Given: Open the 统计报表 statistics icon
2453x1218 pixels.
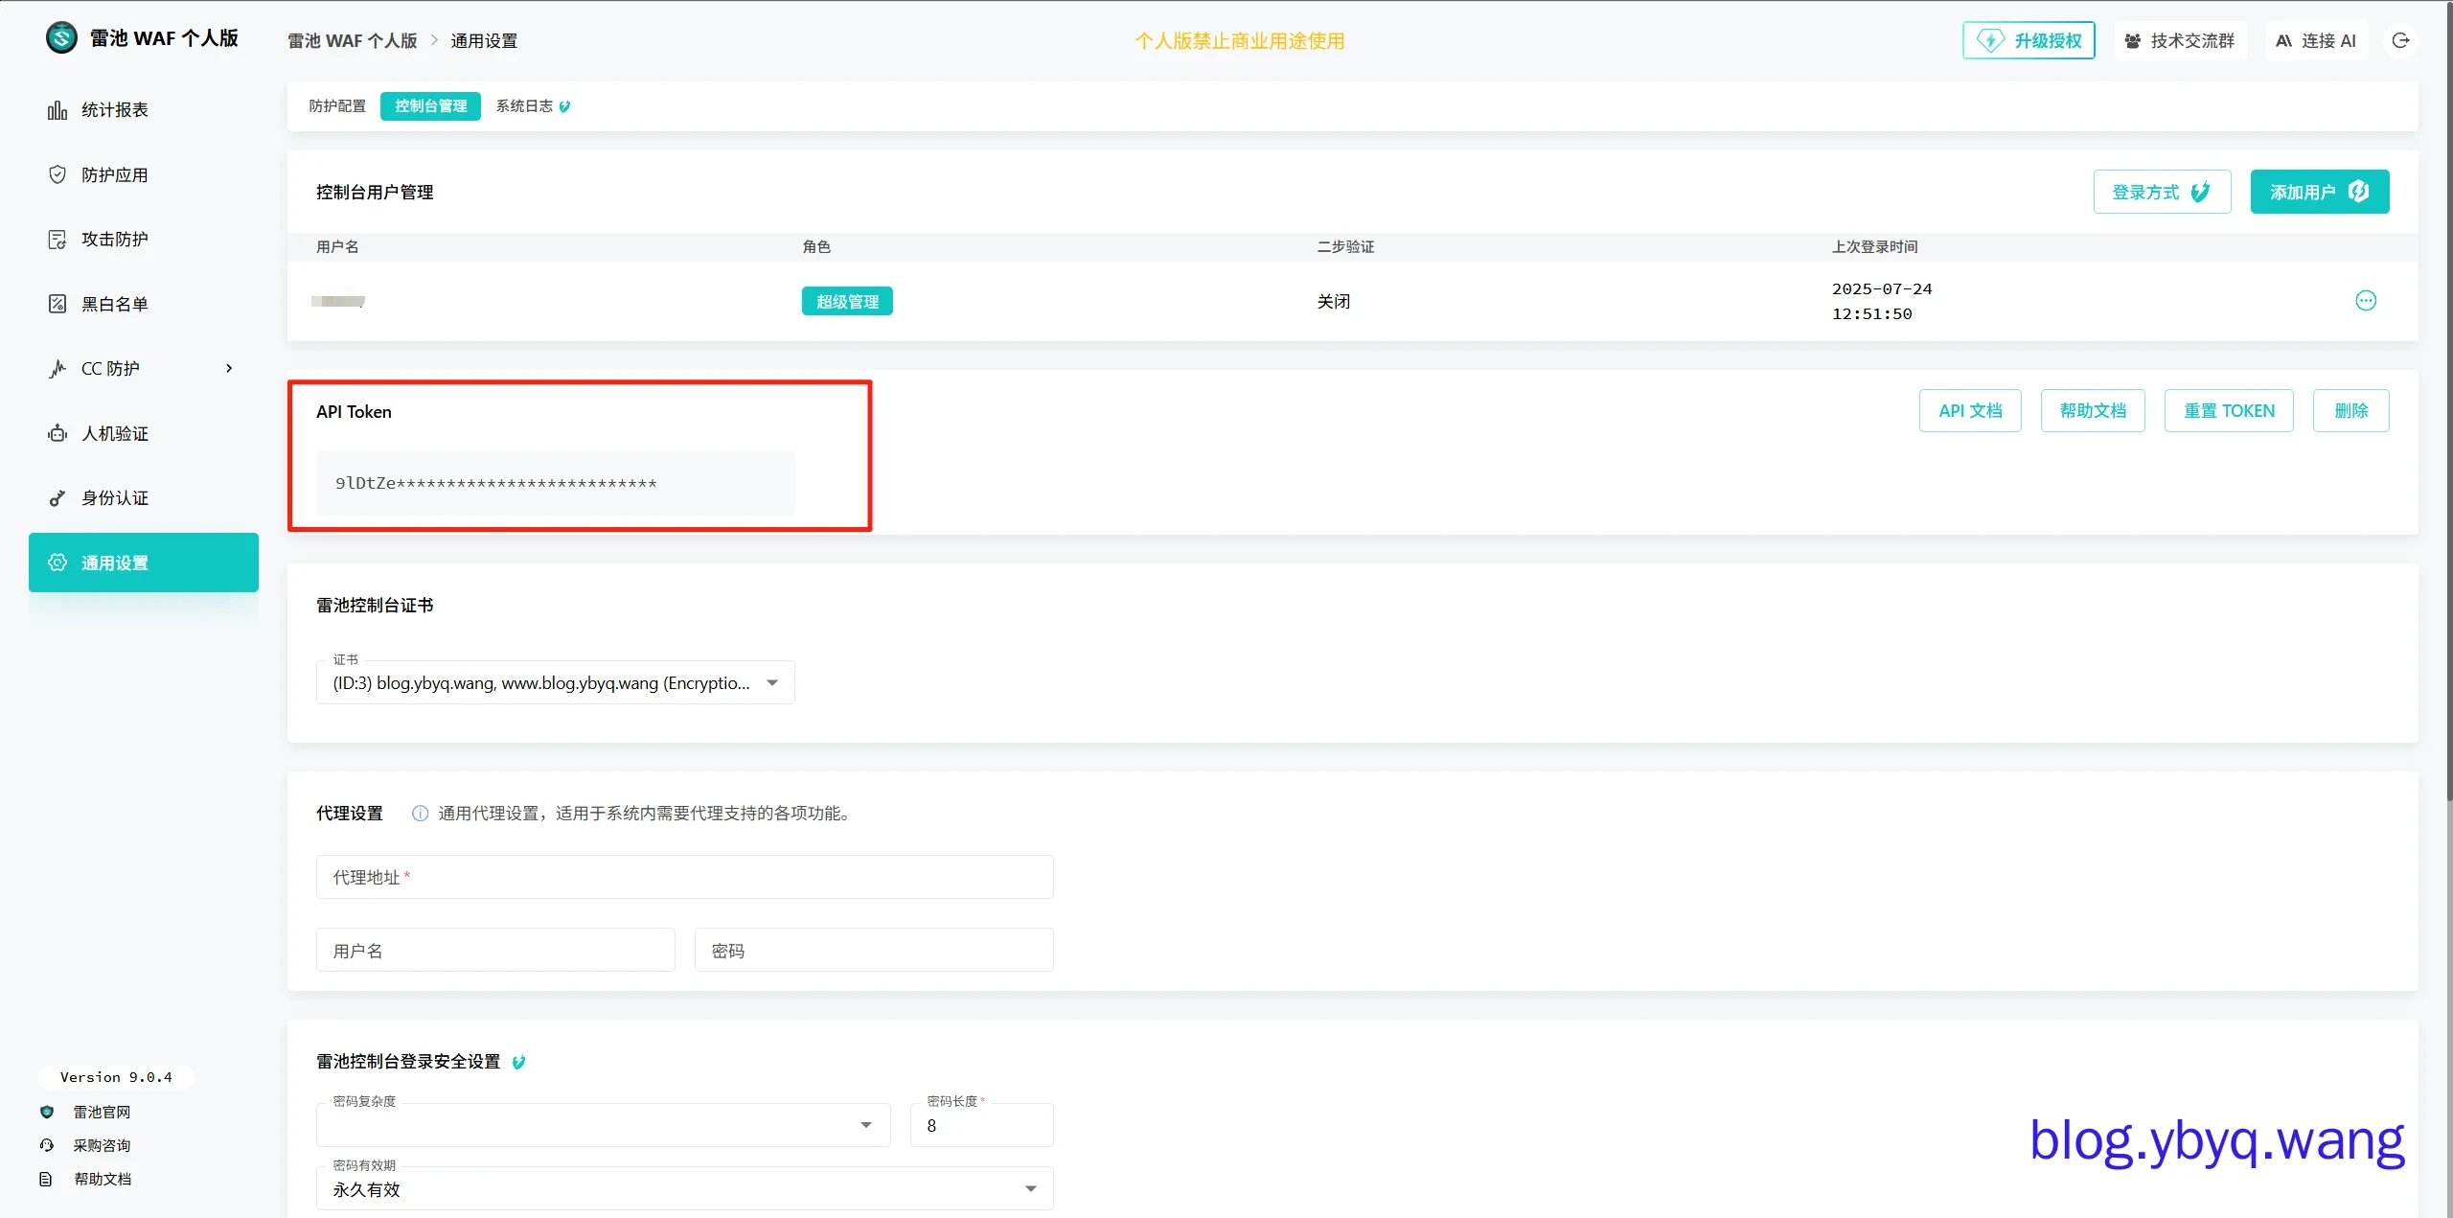Looking at the screenshot, I should coord(57,110).
